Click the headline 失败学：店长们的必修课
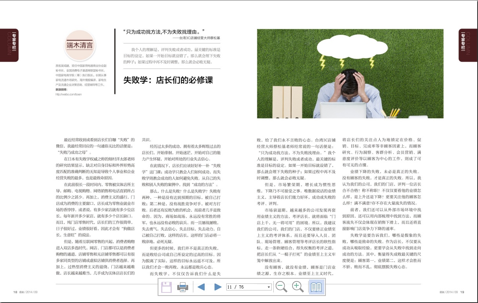The width and height of the screenshot is (478, 303). 168,80
